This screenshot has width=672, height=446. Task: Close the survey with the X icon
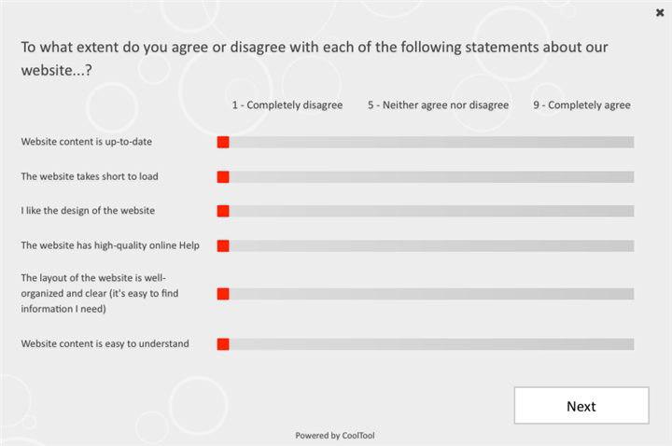click(x=661, y=13)
